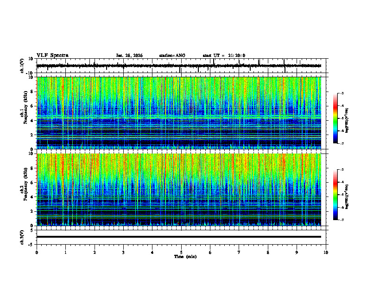This screenshot has height=283, width=367.
Task: Click the ch.1 spectrogram color scale bar
Action: tap(335, 118)
